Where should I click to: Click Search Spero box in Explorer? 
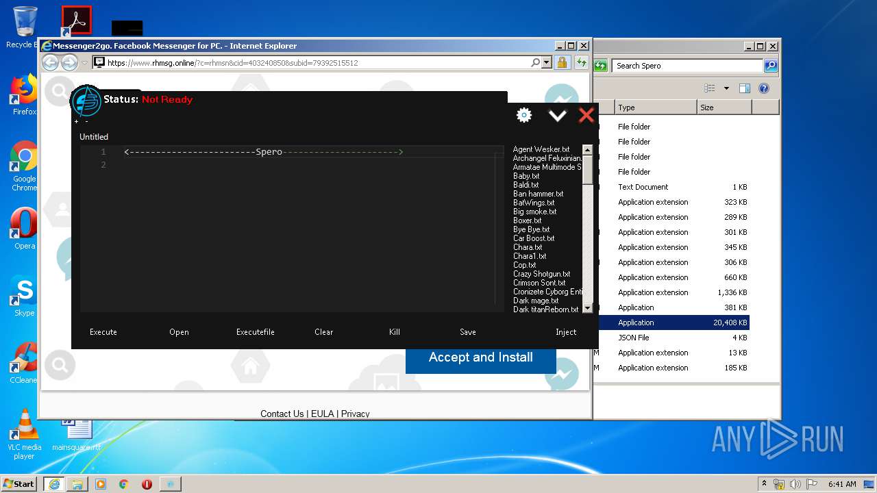tap(687, 66)
